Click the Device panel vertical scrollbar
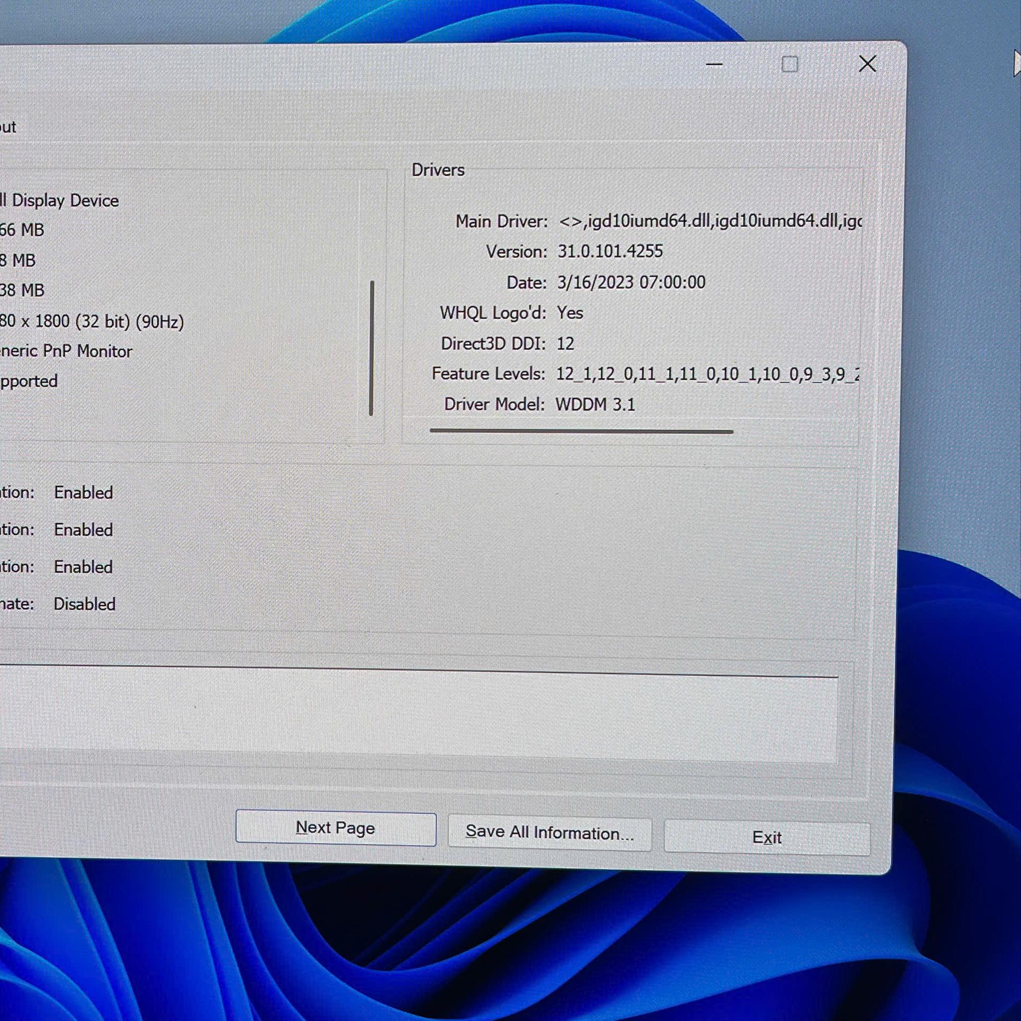This screenshot has width=1021, height=1021. pos(372,348)
